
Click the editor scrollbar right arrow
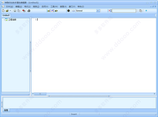click(155, 94)
